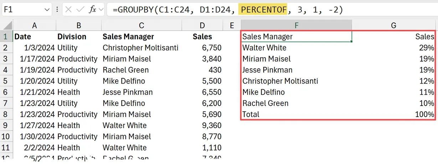Select column F header
The image size is (438, 164).
click(296, 25)
